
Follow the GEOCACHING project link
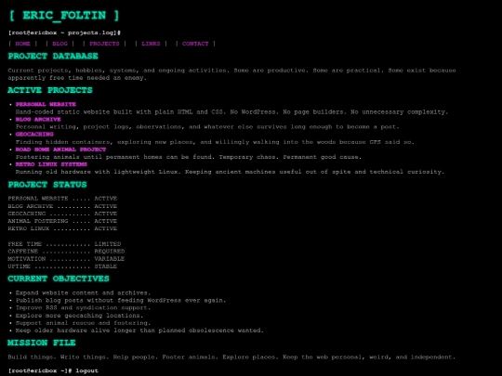click(x=34, y=135)
